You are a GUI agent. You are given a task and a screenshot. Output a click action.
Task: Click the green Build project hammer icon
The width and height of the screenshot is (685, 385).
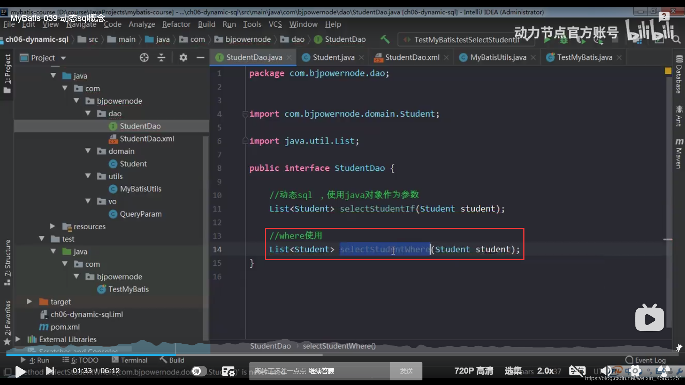(385, 39)
